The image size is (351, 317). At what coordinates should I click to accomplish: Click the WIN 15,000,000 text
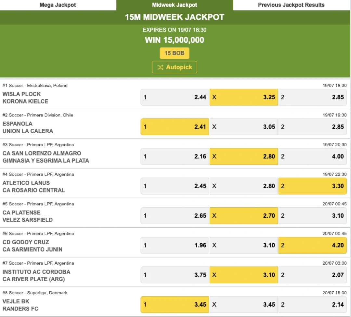click(x=175, y=40)
